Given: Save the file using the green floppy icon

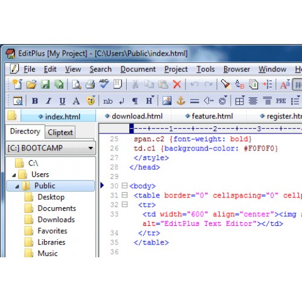Looking at the screenshot, I should point(45,84).
